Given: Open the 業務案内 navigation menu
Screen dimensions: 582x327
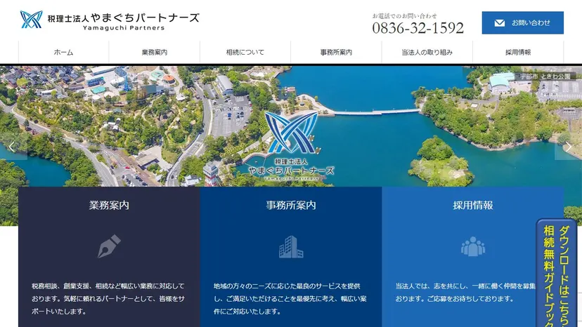Looking at the screenshot, I should coord(155,52).
